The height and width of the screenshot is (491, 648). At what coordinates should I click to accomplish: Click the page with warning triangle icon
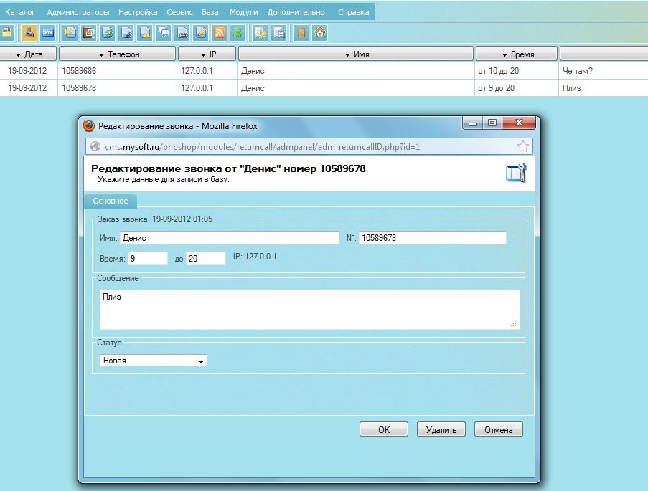pyautogui.click(x=145, y=33)
